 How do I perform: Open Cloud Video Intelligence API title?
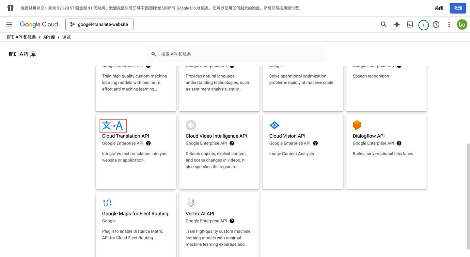[216, 136]
